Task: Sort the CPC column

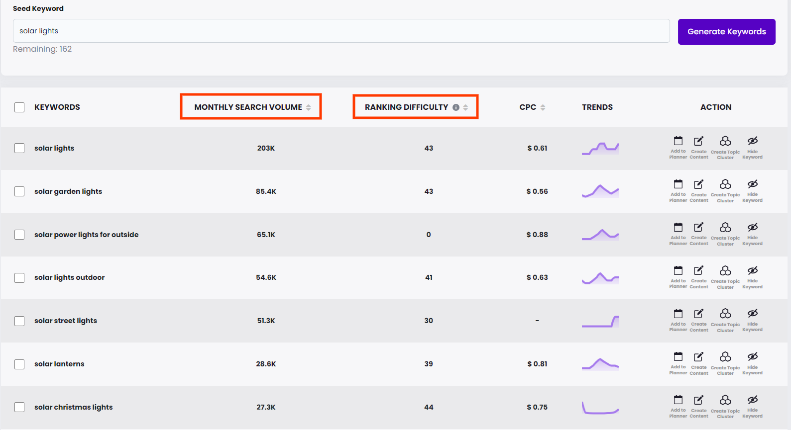Action: pyautogui.click(x=543, y=107)
